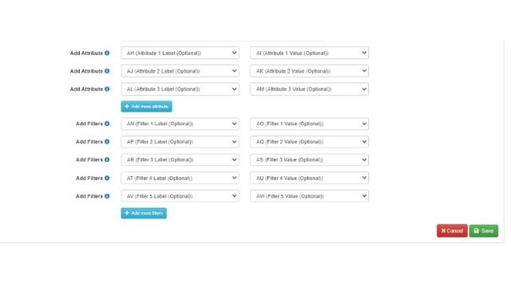
Task: Open the AH Attribute 1 Label dropdown
Action: 180,53
